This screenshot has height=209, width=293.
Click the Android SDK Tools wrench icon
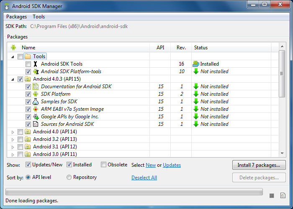[x=36, y=64]
